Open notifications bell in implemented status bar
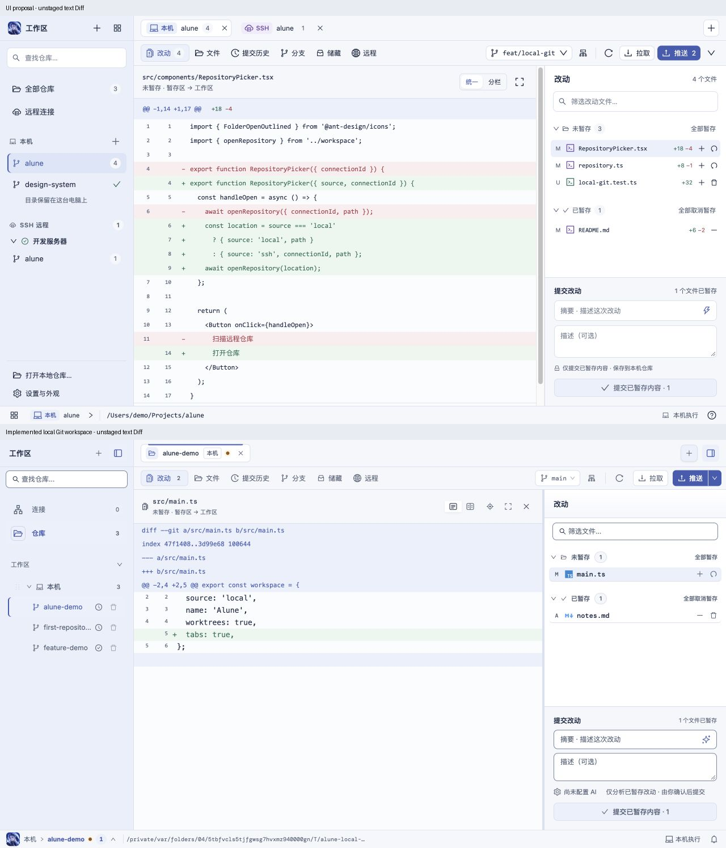Viewport: 726px width, 848px height. [x=714, y=839]
